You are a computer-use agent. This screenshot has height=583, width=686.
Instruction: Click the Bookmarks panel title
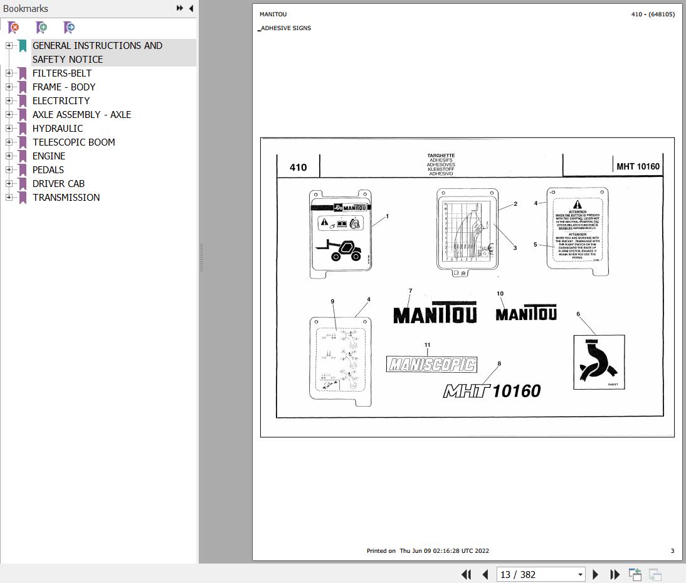click(25, 8)
